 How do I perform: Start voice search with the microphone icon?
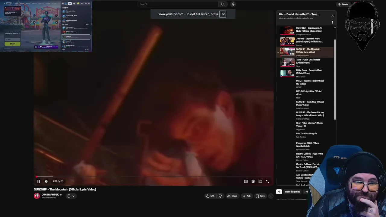tap(233, 4)
